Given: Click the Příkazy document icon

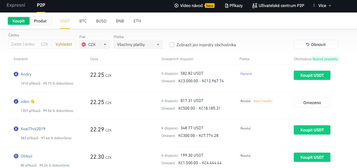Looking at the screenshot, I should tap(227, 6).
